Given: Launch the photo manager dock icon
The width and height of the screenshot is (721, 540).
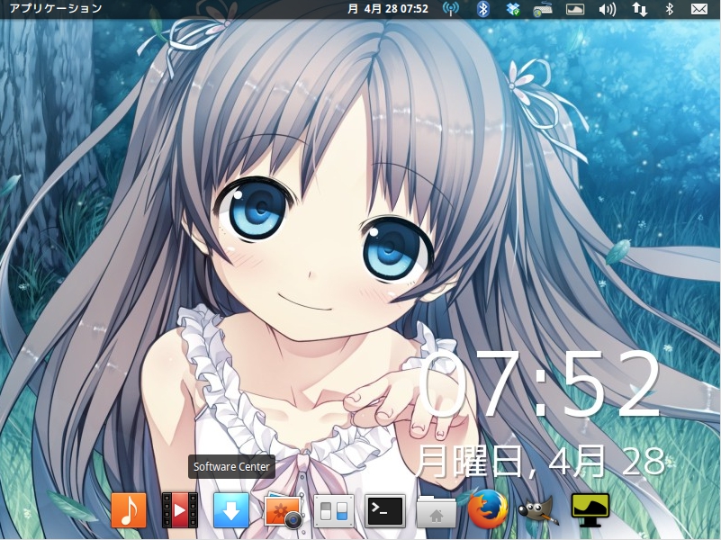Looking at the screenshot, I should coord(284,510).
